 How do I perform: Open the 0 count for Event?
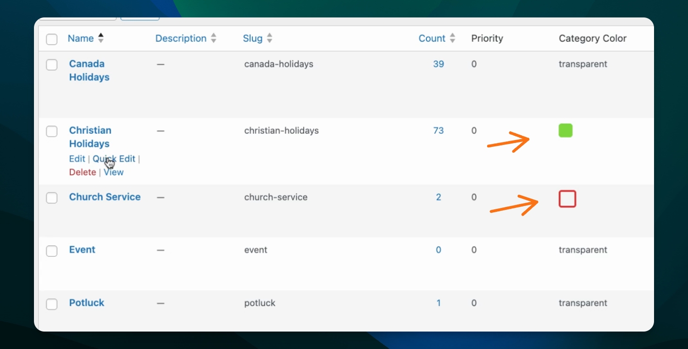coord(439,250)
